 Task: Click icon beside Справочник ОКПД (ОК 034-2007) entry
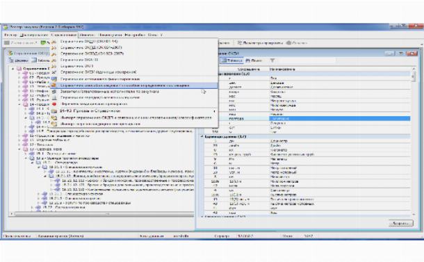coord(54,48)
